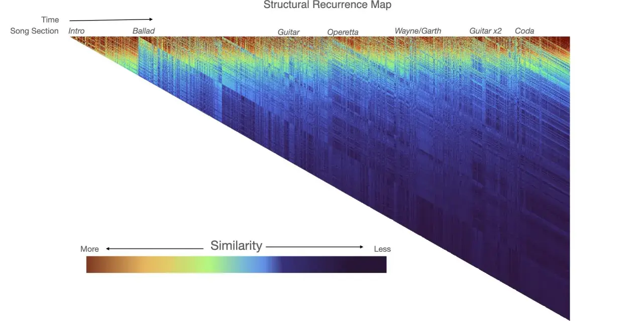This screenshot has width=643, height=321.
Task: Click the Structural Recurrence Map title
Action: [328, 5]
